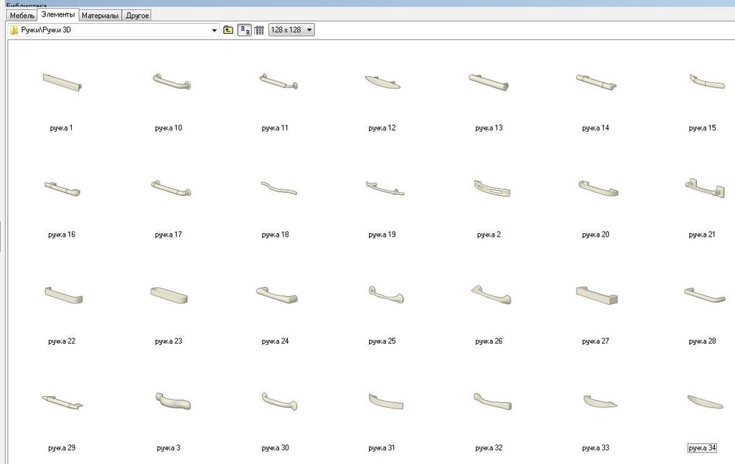Open the Другое tab
This screenshot has width=735, height=464.
click(137, 16)
